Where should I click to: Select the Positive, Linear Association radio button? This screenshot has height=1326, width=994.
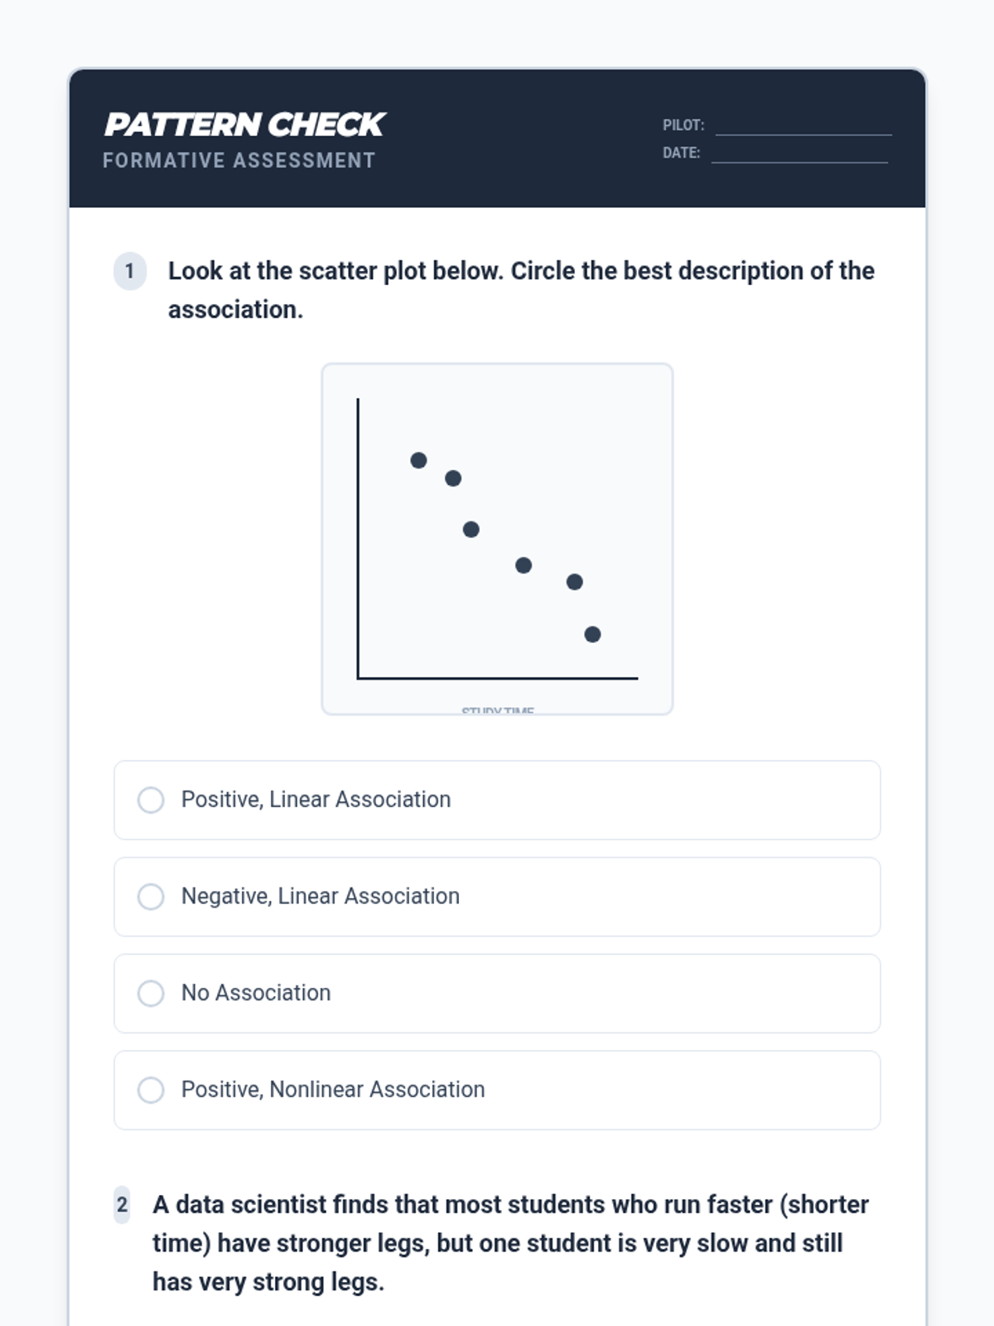(x=151, y=800)
